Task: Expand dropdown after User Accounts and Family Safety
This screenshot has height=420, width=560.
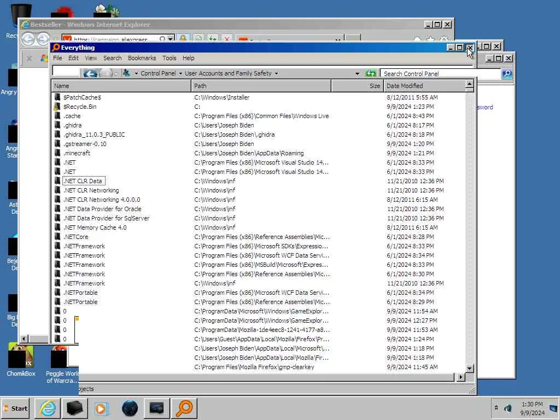Action: [276, 74]
